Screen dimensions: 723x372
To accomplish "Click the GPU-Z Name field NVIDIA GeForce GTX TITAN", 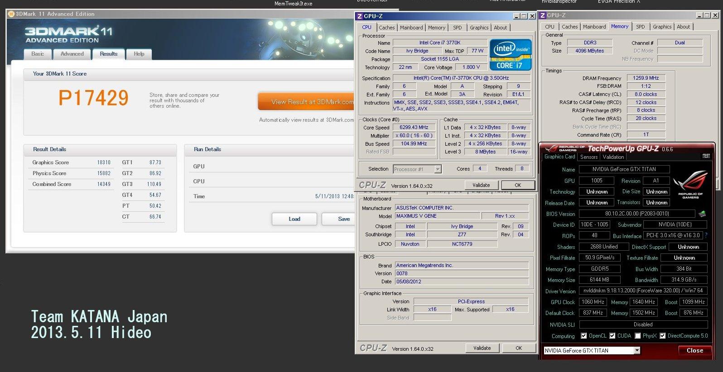I will 624,169.
